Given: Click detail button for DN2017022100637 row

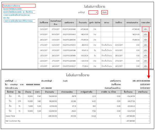Looking at the screenshot, I should (145, 66).
